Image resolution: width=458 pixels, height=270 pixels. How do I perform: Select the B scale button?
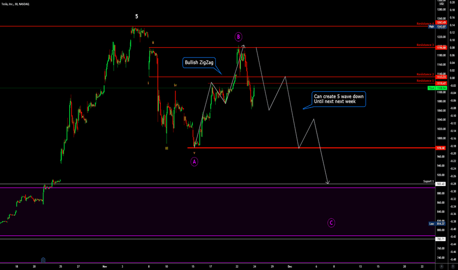[453, 267]
